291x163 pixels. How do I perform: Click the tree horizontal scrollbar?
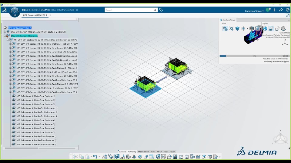22,148
